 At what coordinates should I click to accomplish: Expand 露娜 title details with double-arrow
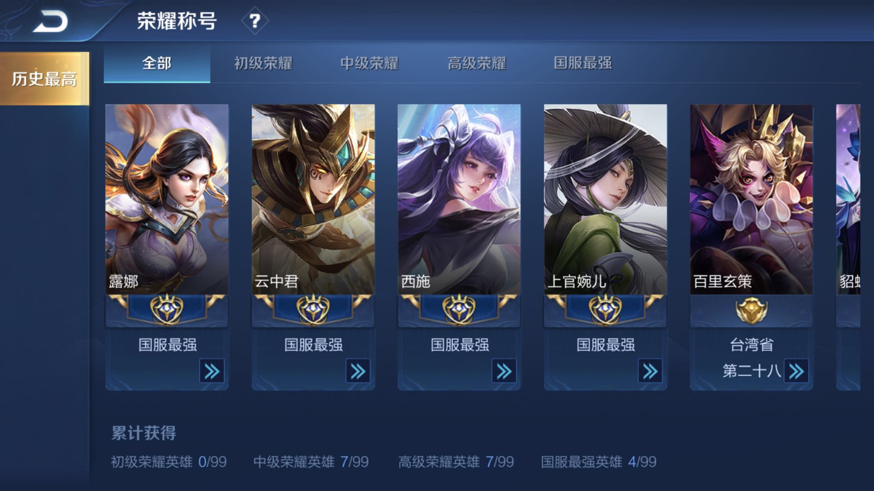tap(212, 371)
